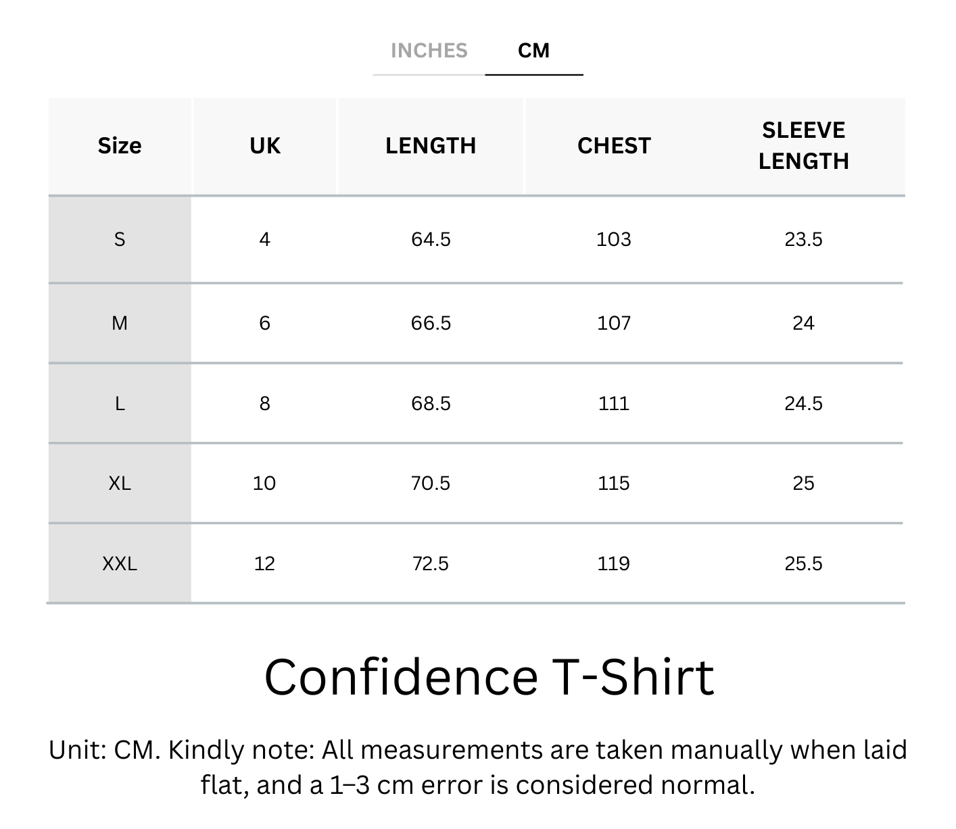Click the SLEEVE LENGTH column header
Image resolution: width=956 pixels, height=829 pixels.
click(x=803, y=146)
